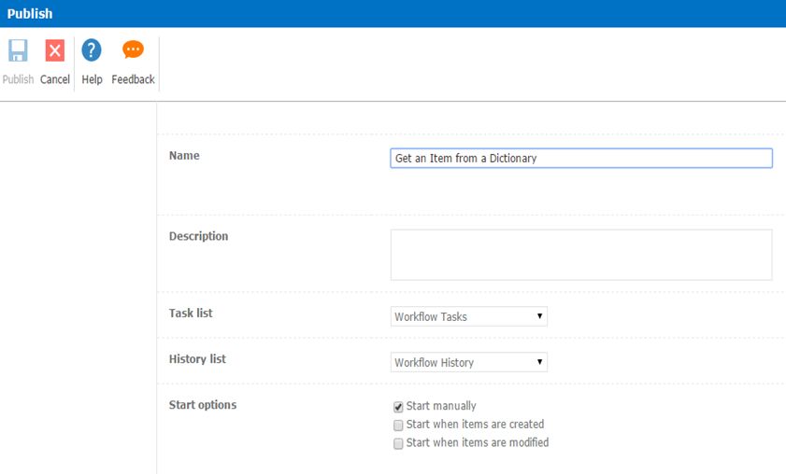
Task: Expand the Workflow History dropdown
Action: pos(468,362)
